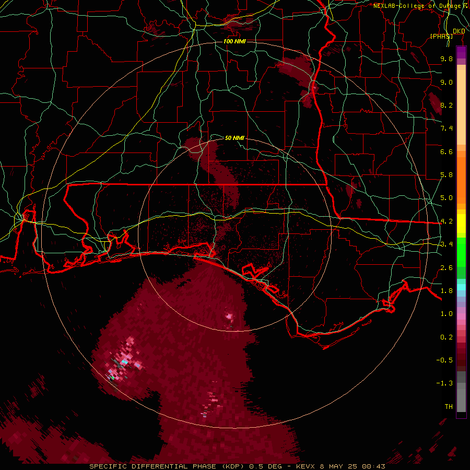Click the 4.2 value on the color scale
The image size is (470, 470).
point(446,221)
